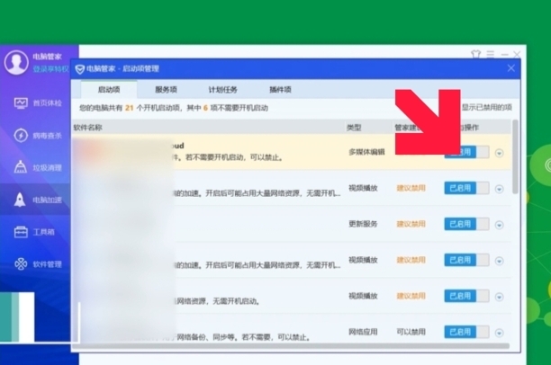Toggle 已启用 switch for first 视频播放 row

(466, 188)
